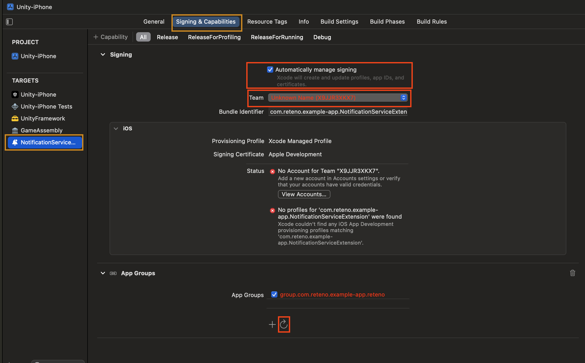Click group.com.reteno.example-app.reteno text
The height and width of the screenshot is (363, 585).
(x=332, y=294)
